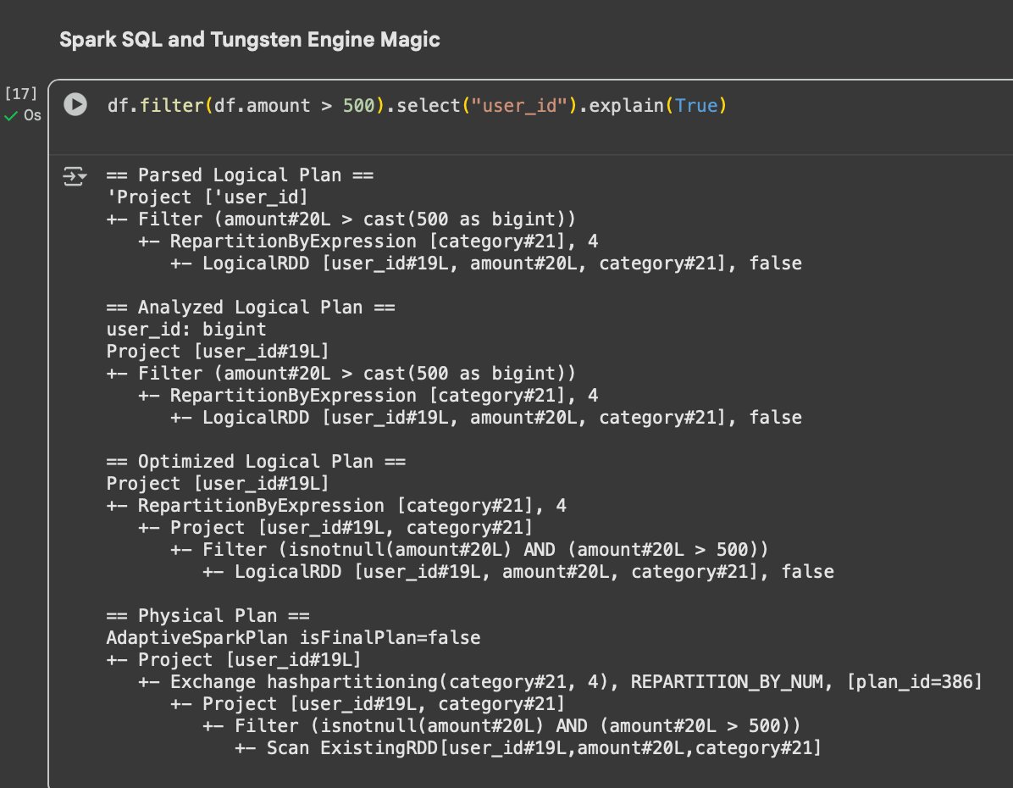Image resolution: width=1013 pixels, height=788 pixels.
Task: Click the Analyzed Logical Plan header line
Action: point(251,308)
